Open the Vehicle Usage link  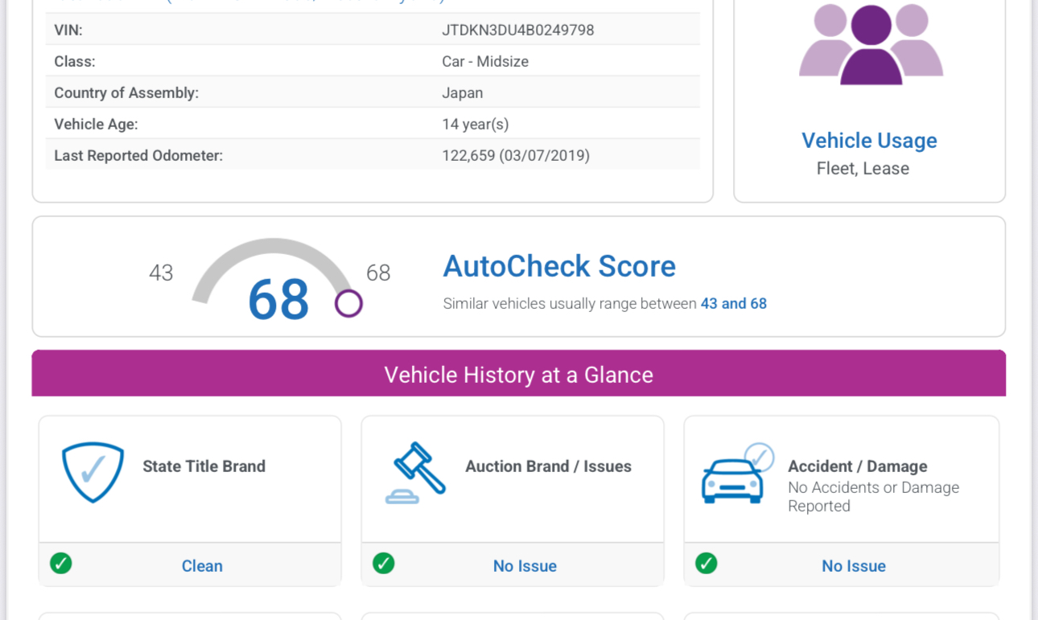point(869,141)
